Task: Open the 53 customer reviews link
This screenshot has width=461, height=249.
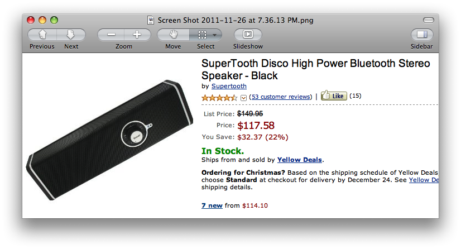Action: click(281, 97)
